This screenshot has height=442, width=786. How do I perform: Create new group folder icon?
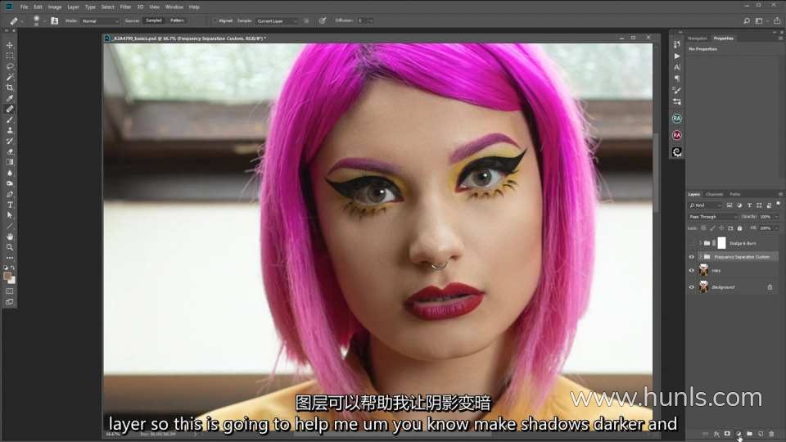pos(749,434)
